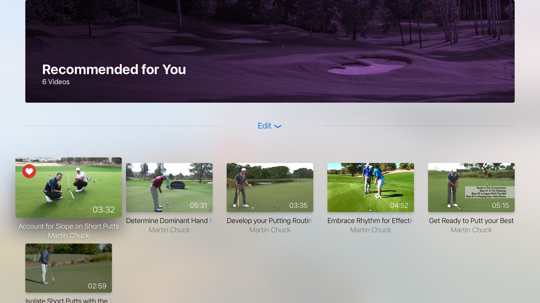Click the 05:31 duration badge
The width and height of the screenshot is (540, 303).
click(x=198, y=205)
